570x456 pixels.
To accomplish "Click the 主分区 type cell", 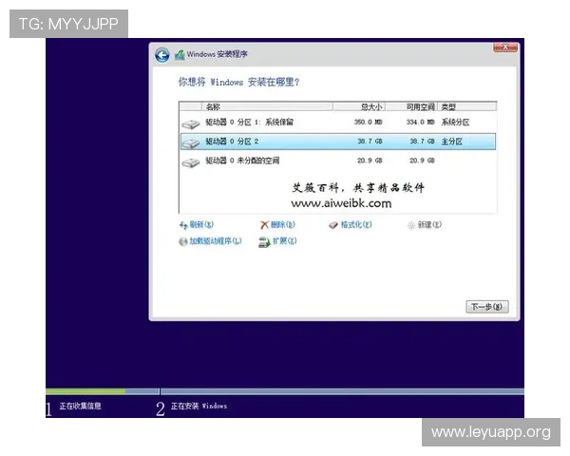I will coord(452,142).
